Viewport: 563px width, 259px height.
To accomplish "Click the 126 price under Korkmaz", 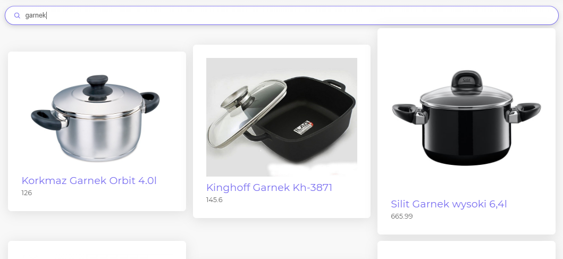I will point(27,193).
